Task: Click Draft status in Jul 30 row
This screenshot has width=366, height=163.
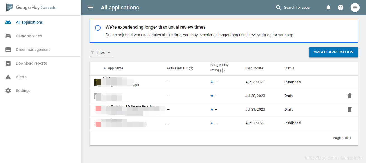Action: tap(288, 96)
